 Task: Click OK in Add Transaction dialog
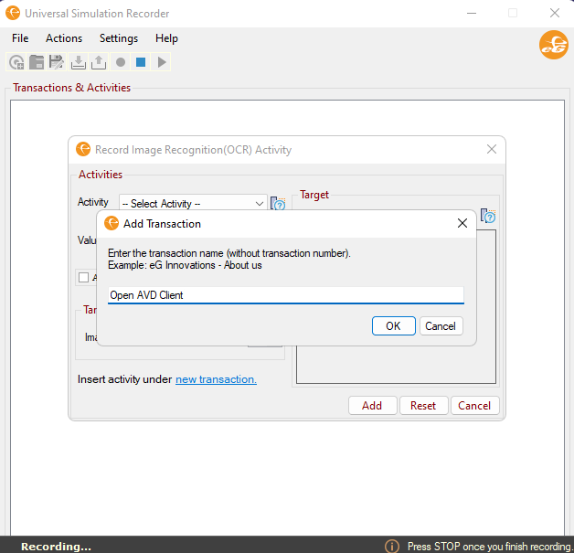tap(393, 326)
